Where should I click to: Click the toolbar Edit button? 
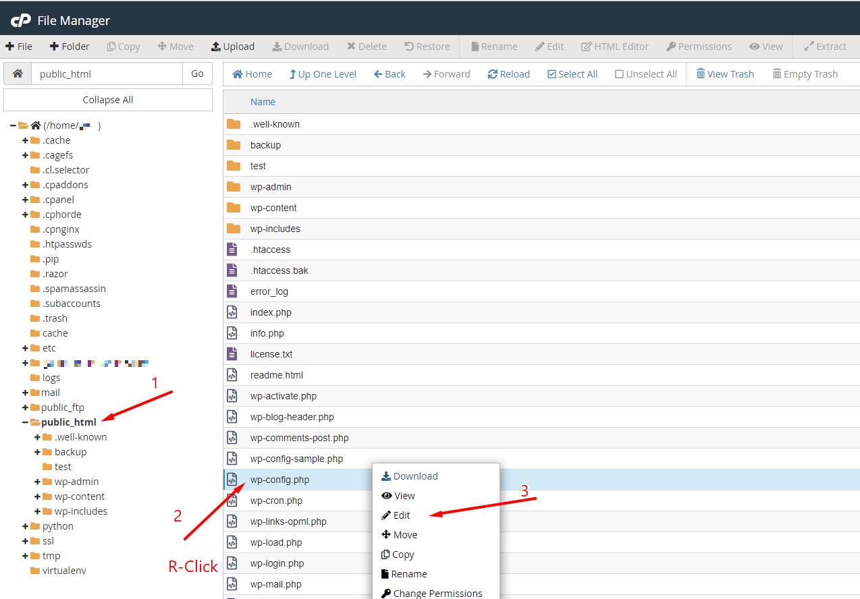549,47
